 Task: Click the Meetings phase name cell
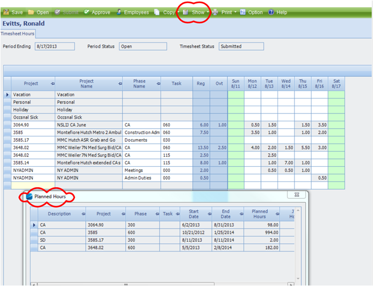141,170
